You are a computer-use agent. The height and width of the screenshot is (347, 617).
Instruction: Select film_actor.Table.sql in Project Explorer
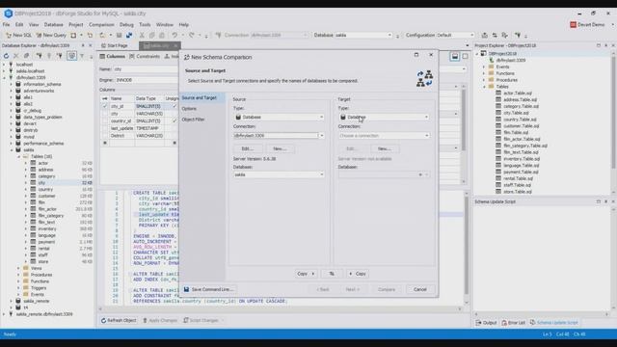coord(522,139)
